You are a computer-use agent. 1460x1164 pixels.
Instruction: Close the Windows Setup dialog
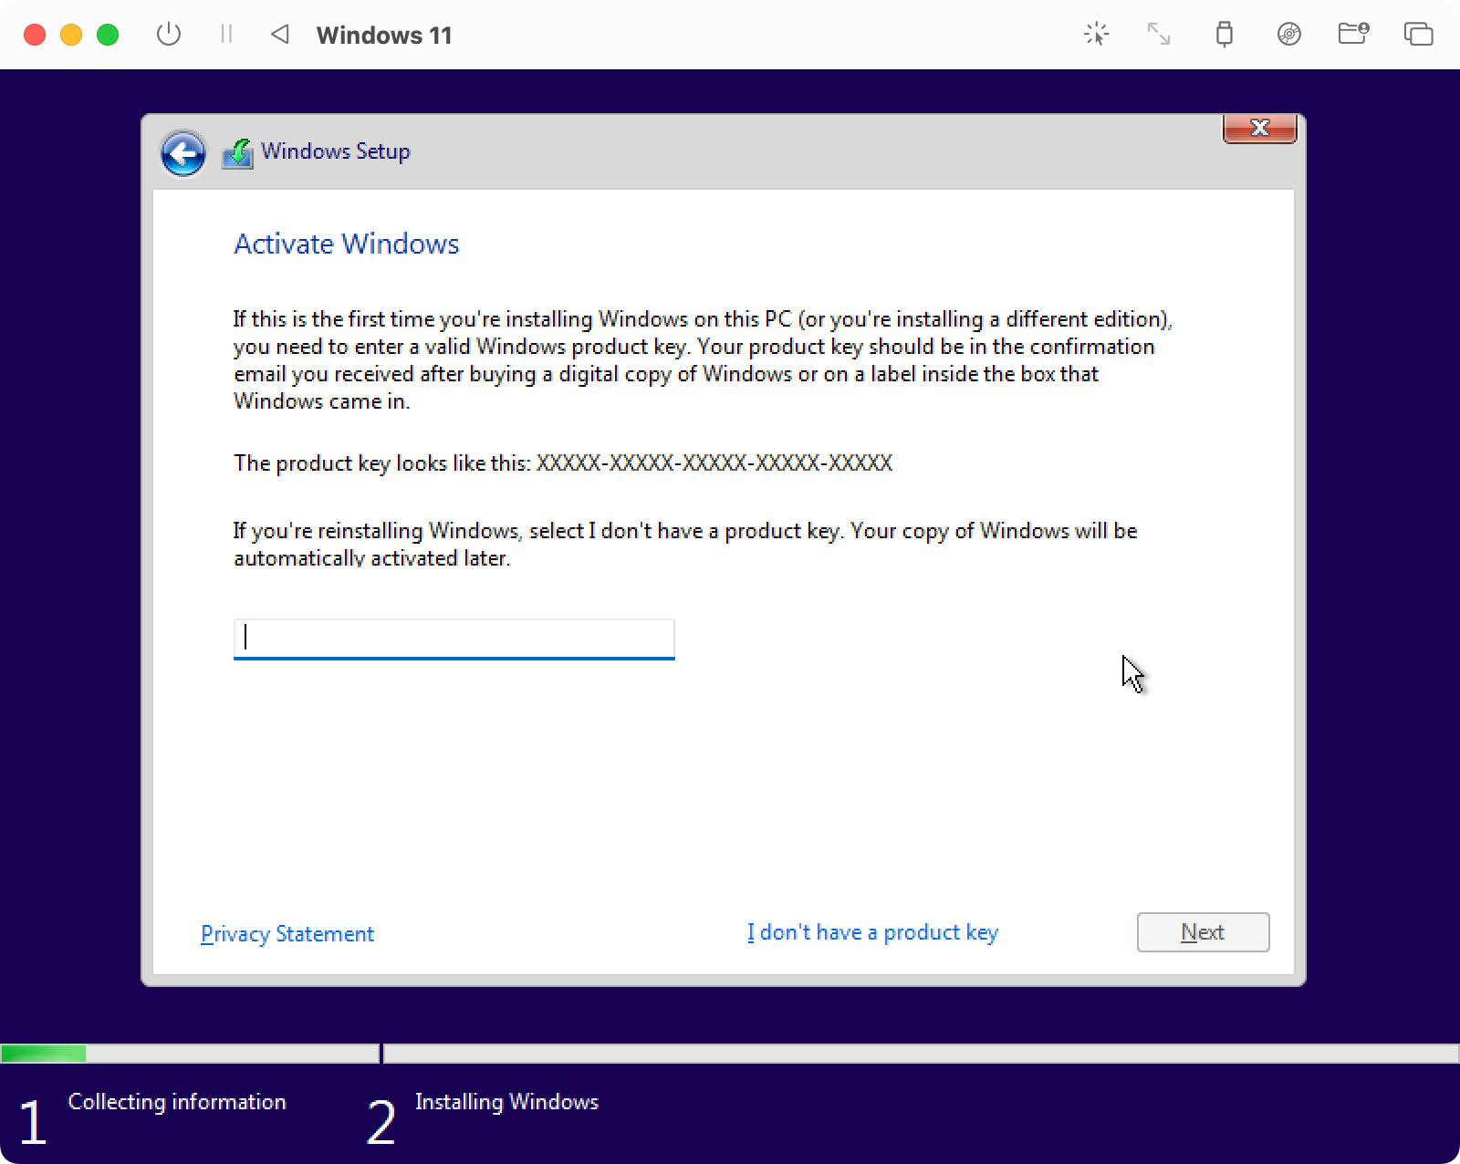point(1259,129)
